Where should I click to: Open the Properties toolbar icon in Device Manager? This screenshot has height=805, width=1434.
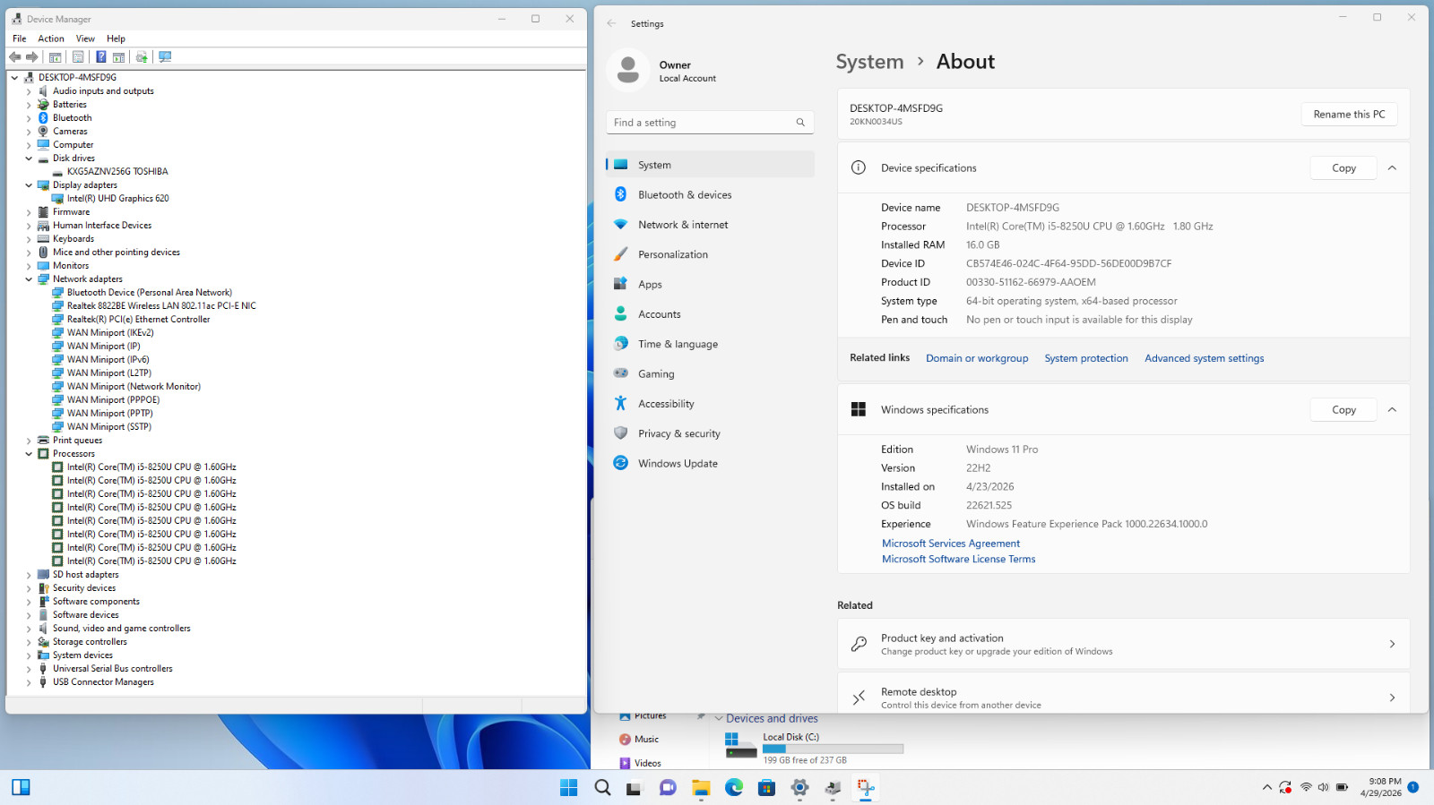point(78,56)
